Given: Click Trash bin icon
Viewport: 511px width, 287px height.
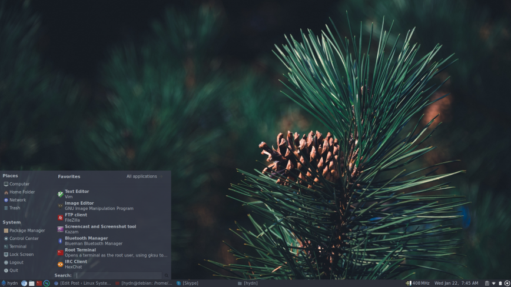Looking at the screenshot, I should [x=6, y=208].
